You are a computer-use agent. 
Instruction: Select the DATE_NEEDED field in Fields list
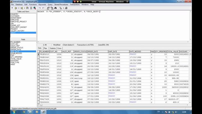click(16, 53)
